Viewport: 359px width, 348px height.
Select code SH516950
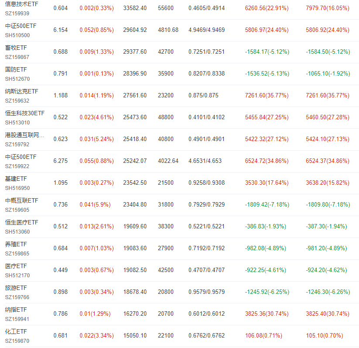click(17, 188)
